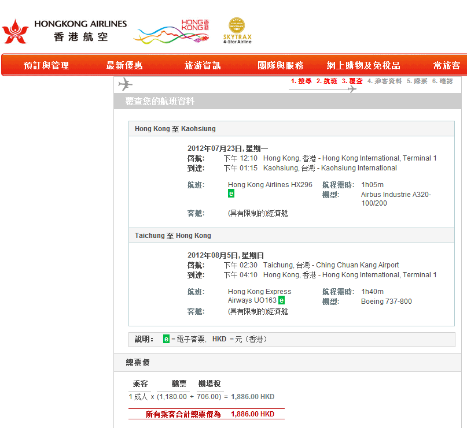Open 網上購物及免稅品 in the navigation bar
The height and width of the screenshot is (428, 467).
(x=363, y=65)
